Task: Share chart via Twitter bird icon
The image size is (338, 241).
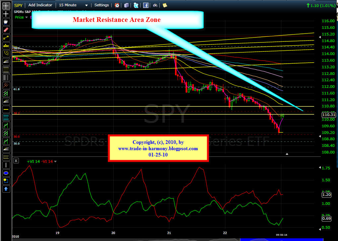Action: point(136,5)
